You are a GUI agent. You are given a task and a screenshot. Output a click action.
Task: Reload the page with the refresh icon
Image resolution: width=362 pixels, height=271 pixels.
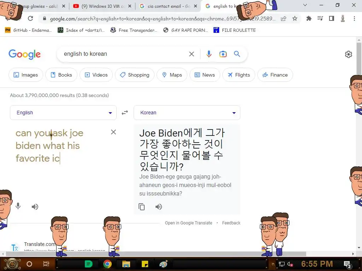pos(30,18)
